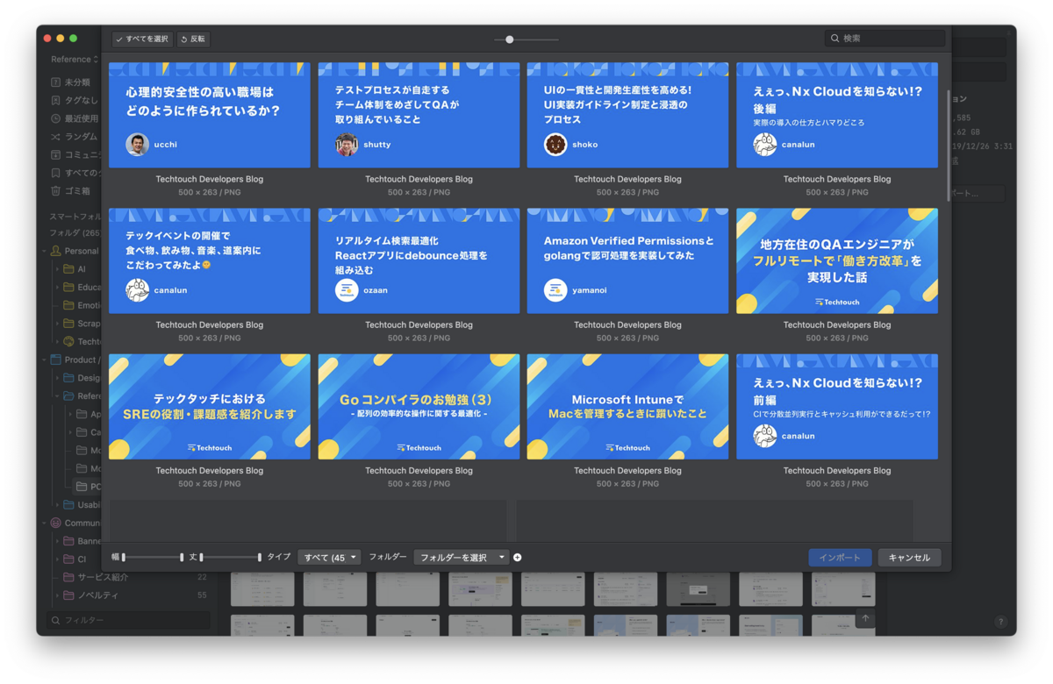Collapse the Refere… folder arrow
Viewport: 1053px width, 684px height.
click(x=58, y=396)
